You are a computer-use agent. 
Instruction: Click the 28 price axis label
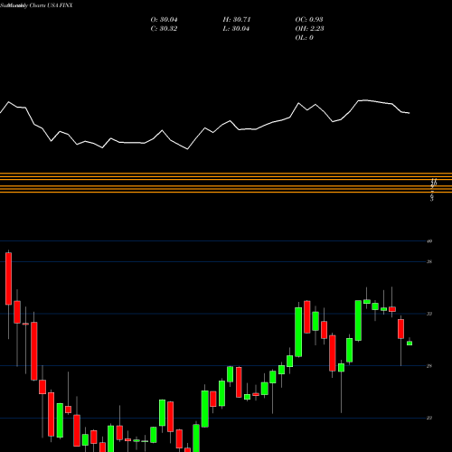point(429,366)
